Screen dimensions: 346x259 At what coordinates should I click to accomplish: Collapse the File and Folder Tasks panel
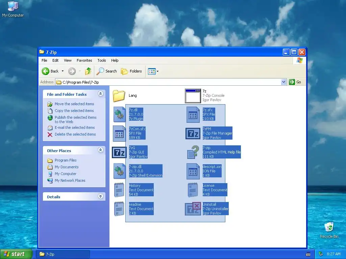pos(100,94)
